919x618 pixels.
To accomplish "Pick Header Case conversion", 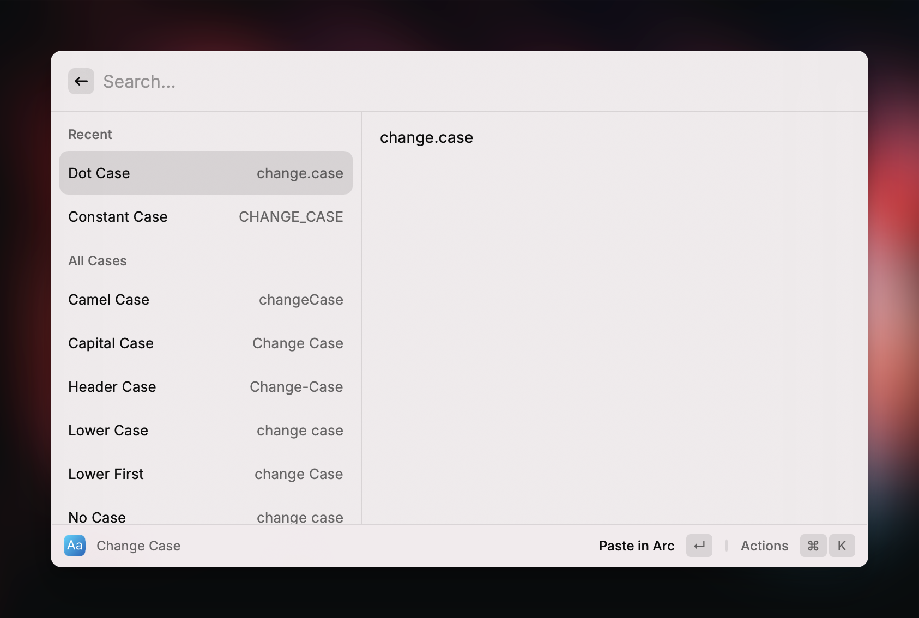I will tap(205, 386).
